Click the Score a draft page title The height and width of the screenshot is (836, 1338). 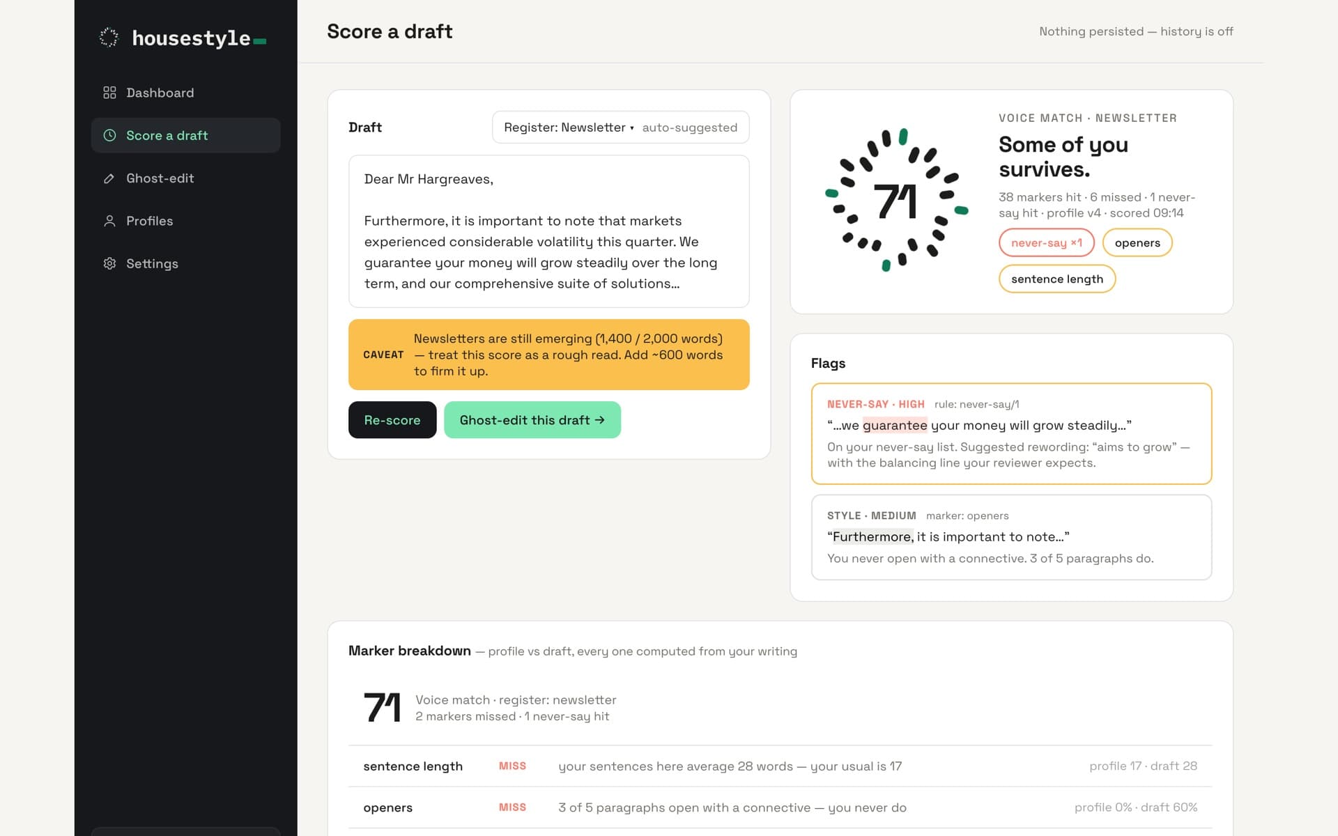(x=390, y=31)
